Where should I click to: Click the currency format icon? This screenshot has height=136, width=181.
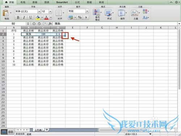click(x=71, y=17)
